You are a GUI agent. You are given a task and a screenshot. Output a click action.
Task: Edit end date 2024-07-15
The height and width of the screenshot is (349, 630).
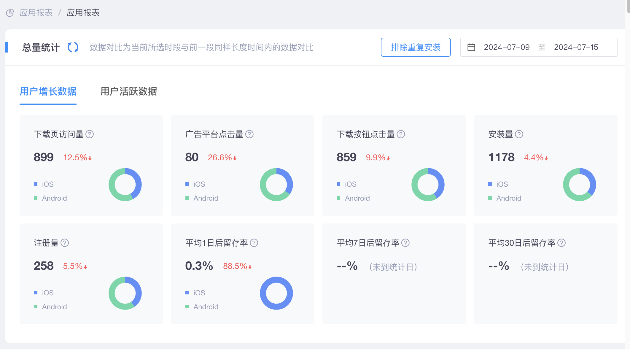576,47
